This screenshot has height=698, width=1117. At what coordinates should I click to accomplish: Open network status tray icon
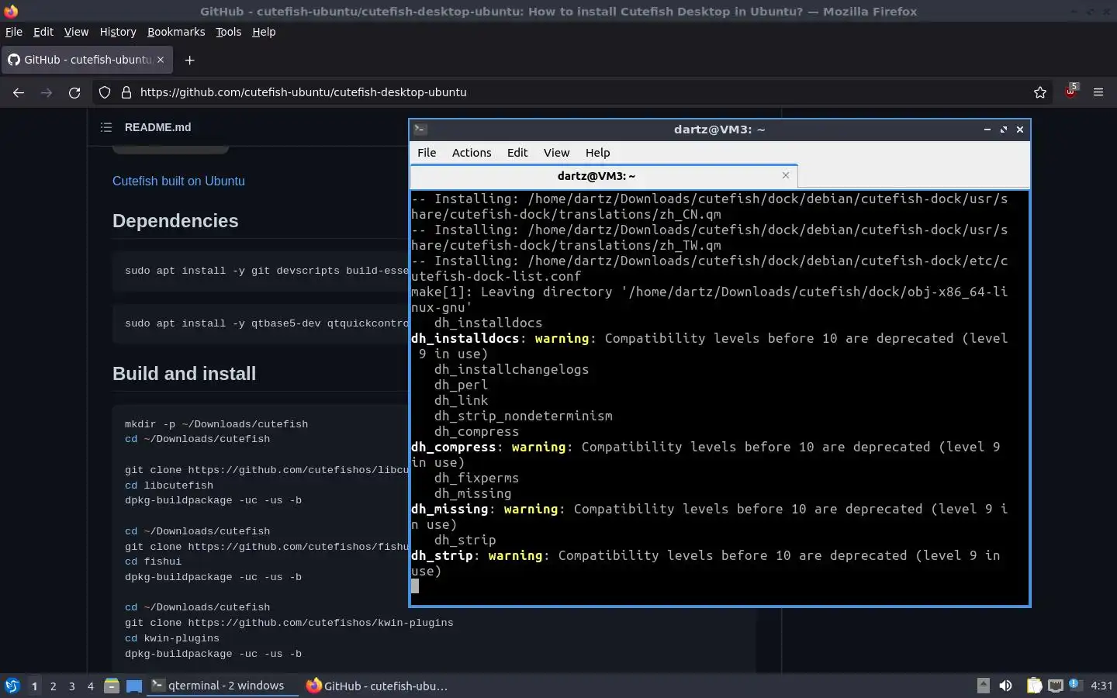[x=1056, y=686]
